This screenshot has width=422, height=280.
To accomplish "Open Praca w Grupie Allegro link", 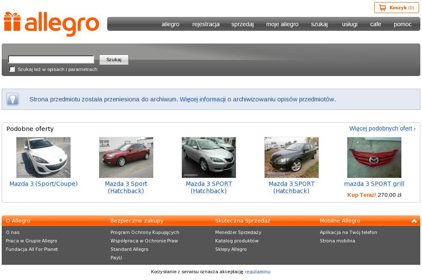I will click(32, 241).
